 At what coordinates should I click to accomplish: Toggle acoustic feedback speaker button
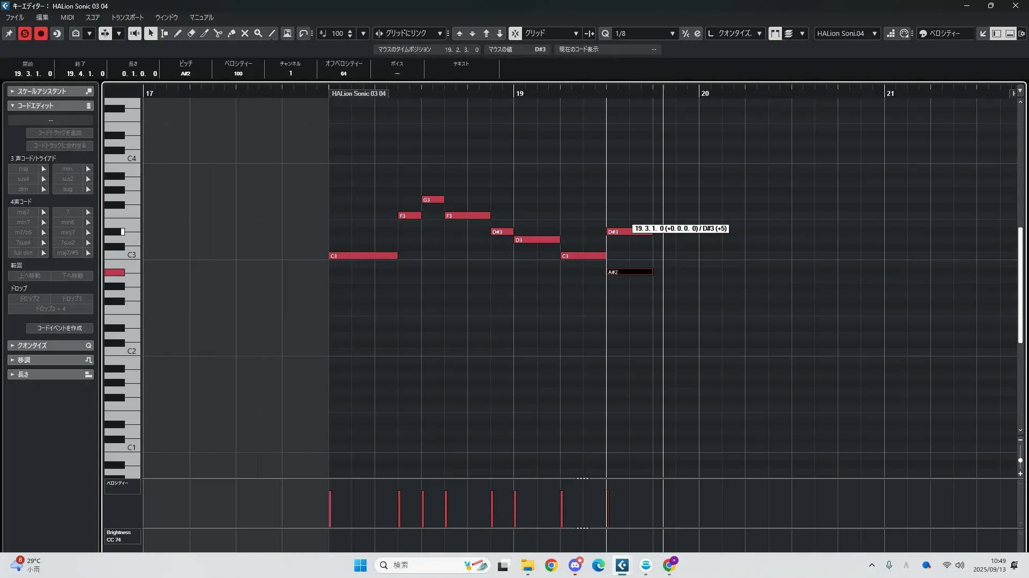pyautogui.click(x=135, y=33)
